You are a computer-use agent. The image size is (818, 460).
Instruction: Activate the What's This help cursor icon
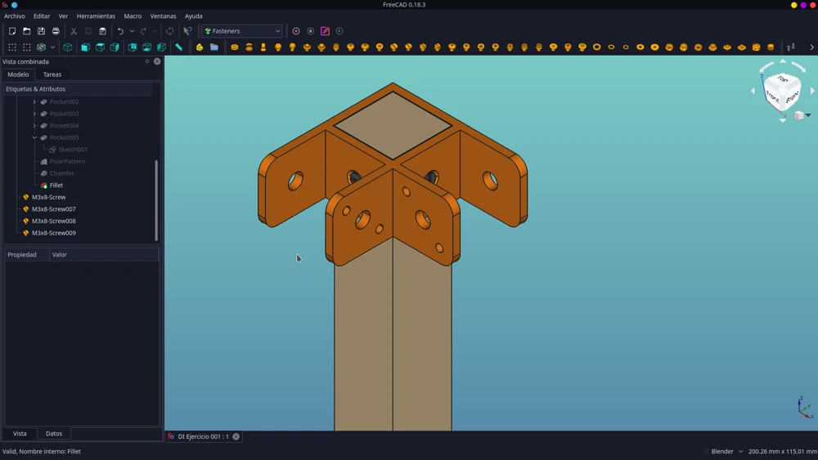pos(188,31)
